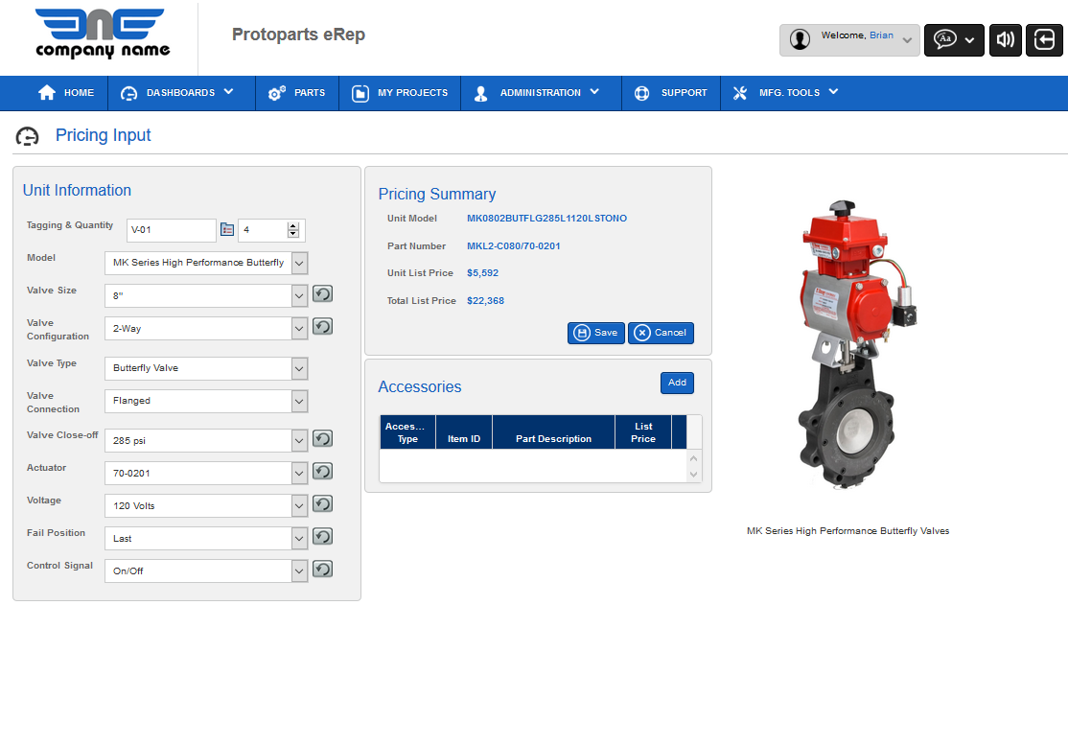Image resolution: width=1068 pixels, height=745 pixels.
Task: Add a new accessory
Action: coord(677,383)
